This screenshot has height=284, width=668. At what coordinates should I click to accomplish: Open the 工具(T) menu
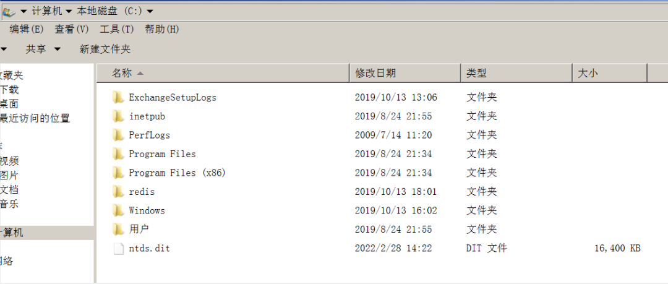coord(117,30)
